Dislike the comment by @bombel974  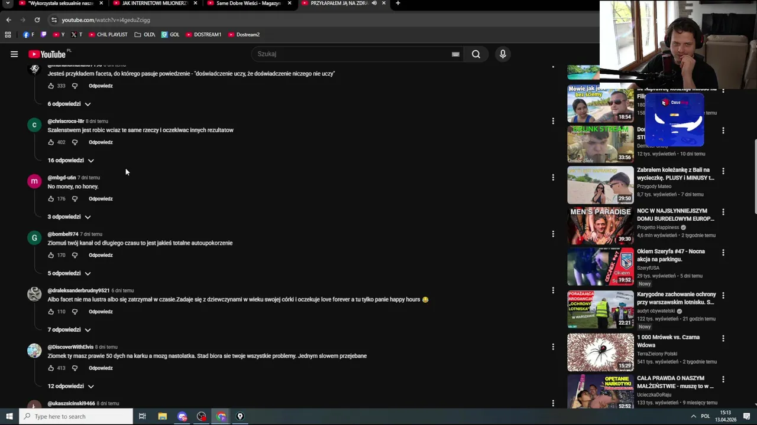point(75,256)
